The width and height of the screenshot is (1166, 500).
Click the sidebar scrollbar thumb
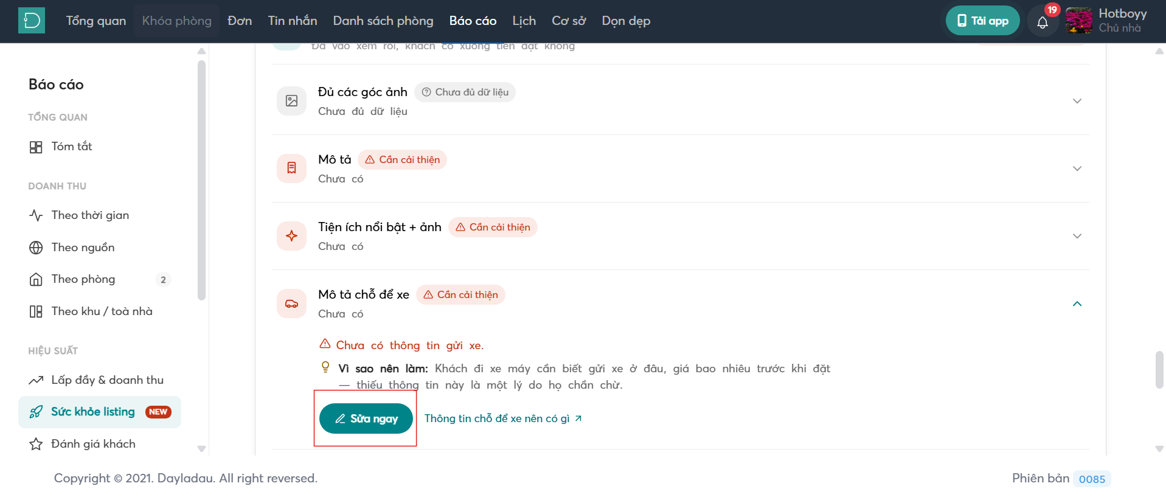202,180
